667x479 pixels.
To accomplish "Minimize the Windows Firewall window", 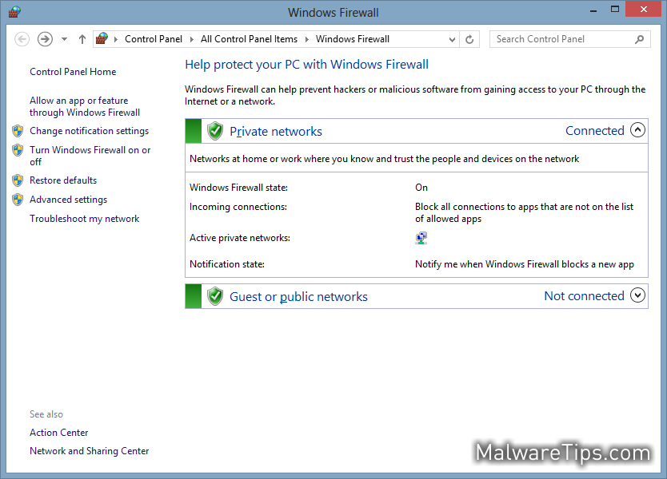I will [593, 10].
